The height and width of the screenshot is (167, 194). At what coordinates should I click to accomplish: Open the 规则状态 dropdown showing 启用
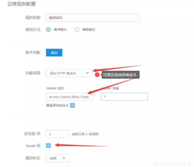[57, 158]
